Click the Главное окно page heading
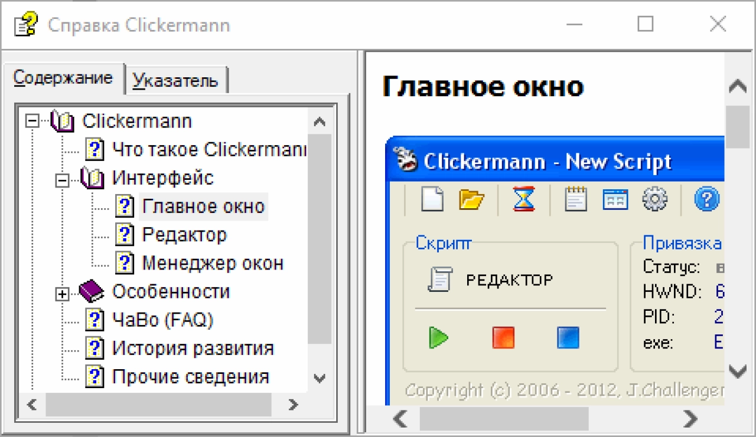 (483, 86)
